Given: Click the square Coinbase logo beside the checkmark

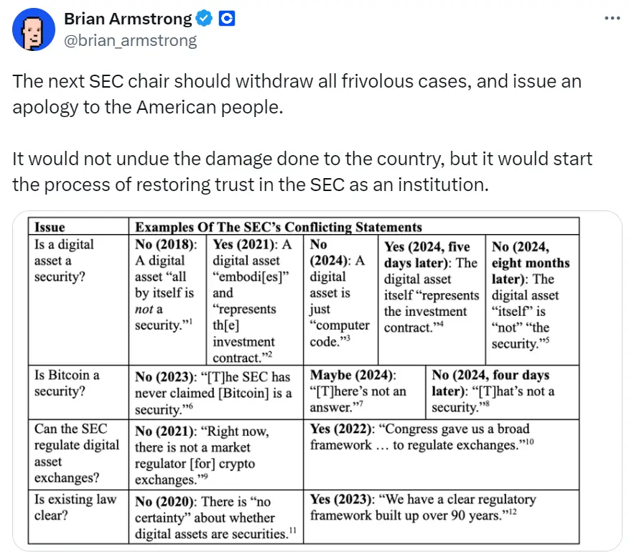Looking at the screenshot, I should pyautogui.click(x=226, y=18).
